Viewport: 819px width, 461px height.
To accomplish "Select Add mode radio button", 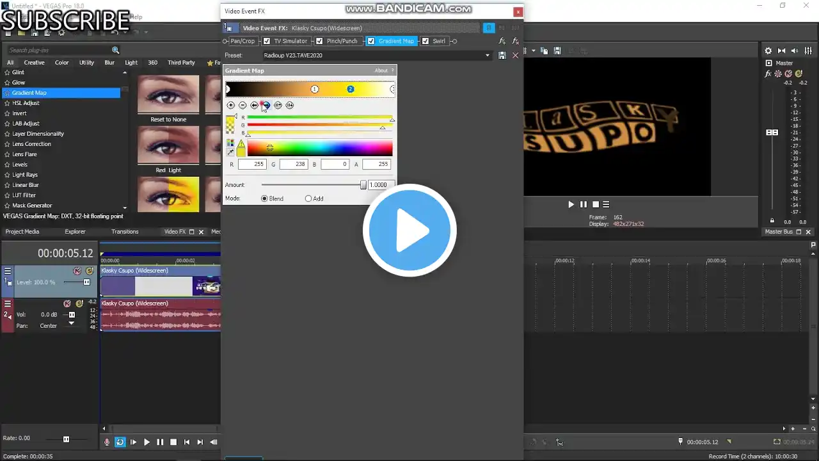I will [308, 198].
